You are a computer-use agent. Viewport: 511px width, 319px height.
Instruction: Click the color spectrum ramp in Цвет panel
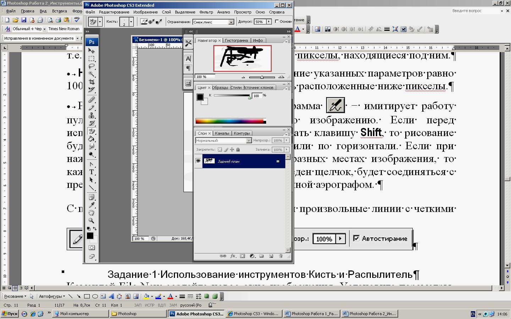tap(230, 121)
